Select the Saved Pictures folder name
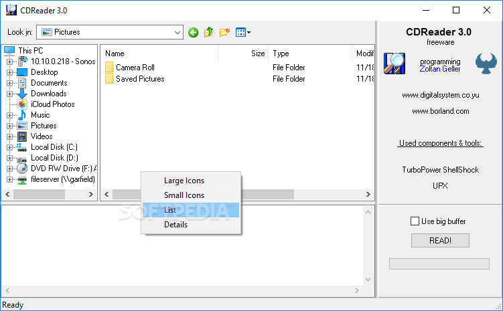This screenshot has width=503, height=311. tap(140, 79)
